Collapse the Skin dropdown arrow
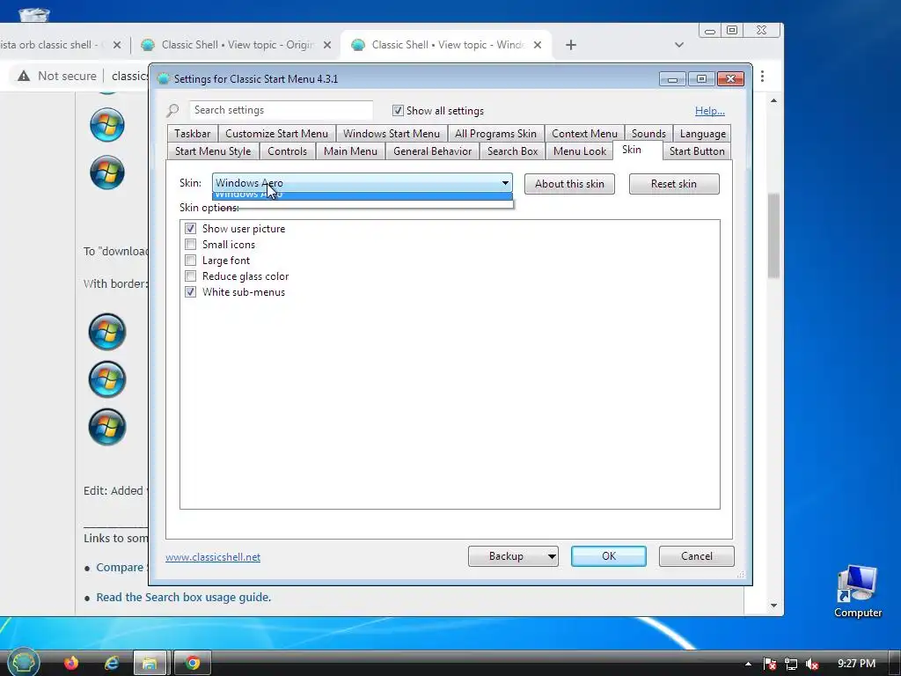The height and width of the screenshot is (676, 901). coord(505,183)
